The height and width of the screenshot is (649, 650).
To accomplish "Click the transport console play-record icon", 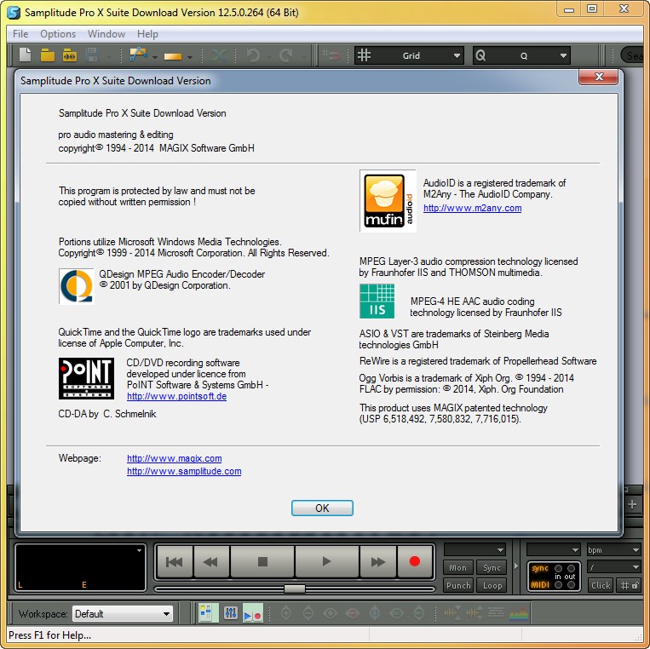I will 252,614.
